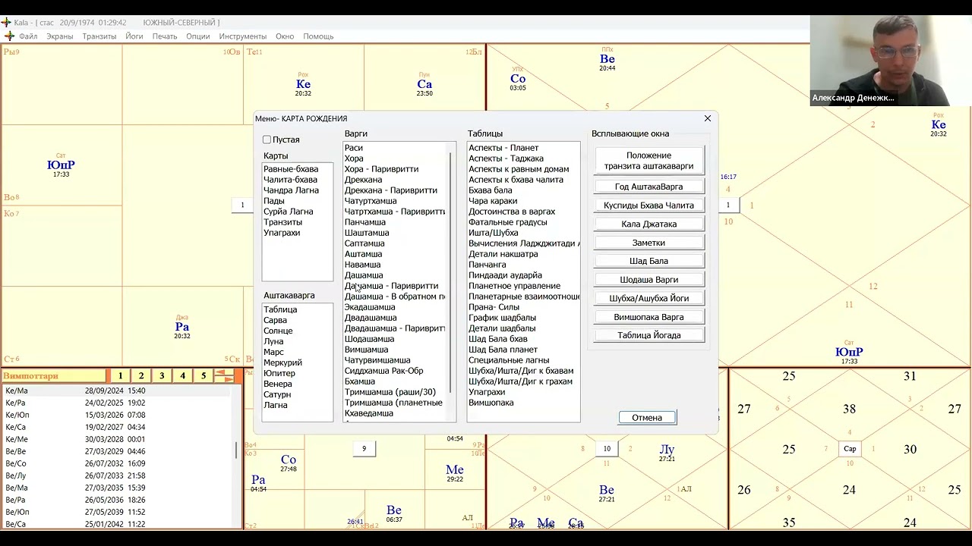Select Навамша in Варги list

point(362,265)
